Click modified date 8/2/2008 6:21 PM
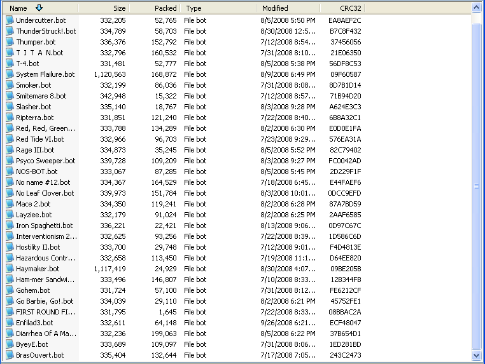 (x=288, y=301)
